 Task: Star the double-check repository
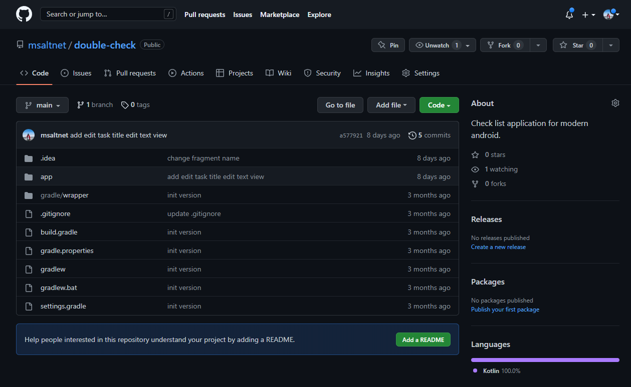577,45
